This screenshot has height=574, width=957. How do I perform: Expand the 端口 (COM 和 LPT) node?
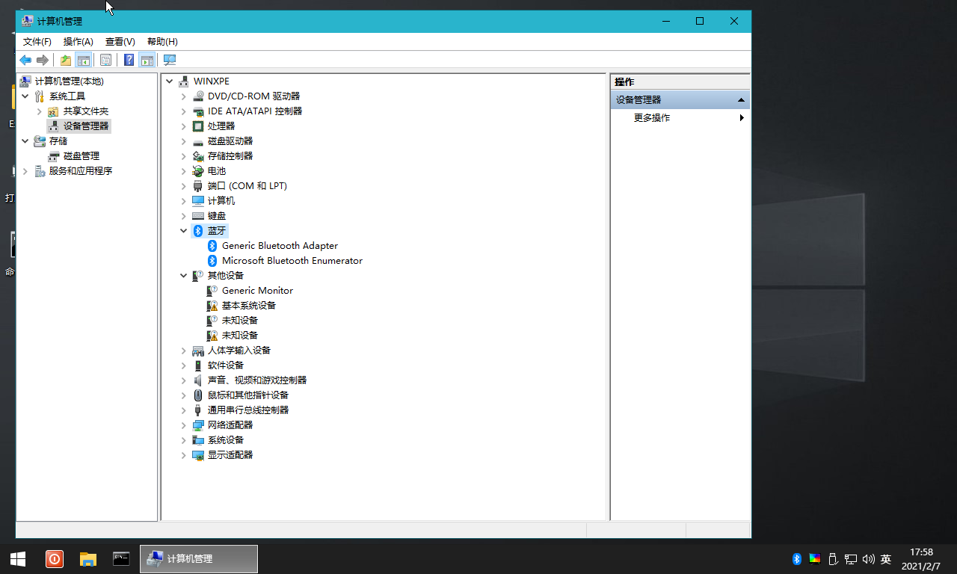point(184,186)
